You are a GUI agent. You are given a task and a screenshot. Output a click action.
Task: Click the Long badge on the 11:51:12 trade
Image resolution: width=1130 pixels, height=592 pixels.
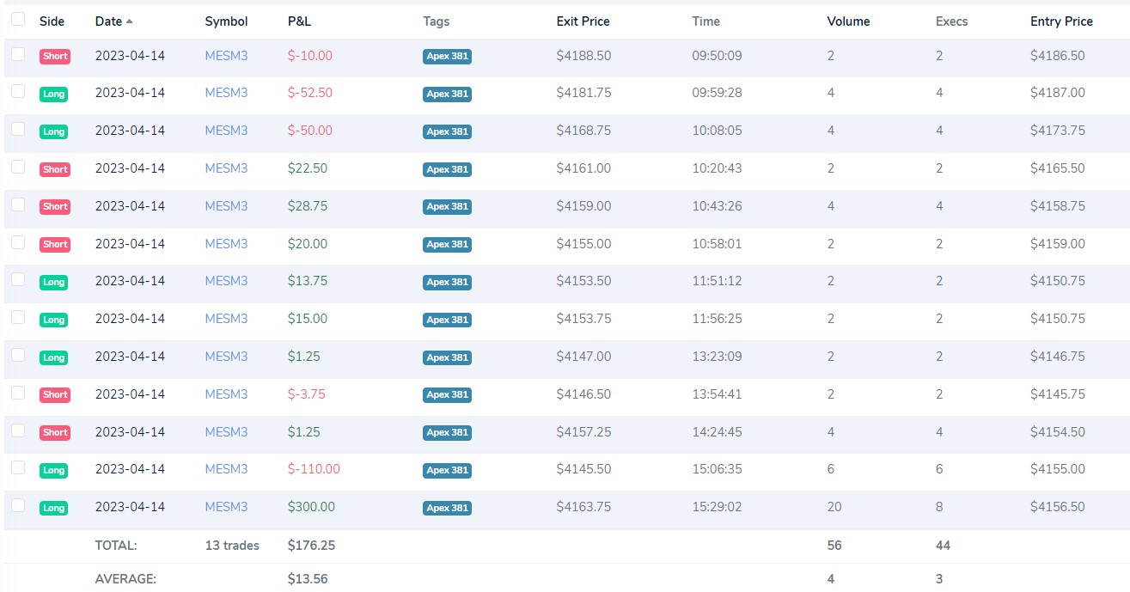point(53,282)
